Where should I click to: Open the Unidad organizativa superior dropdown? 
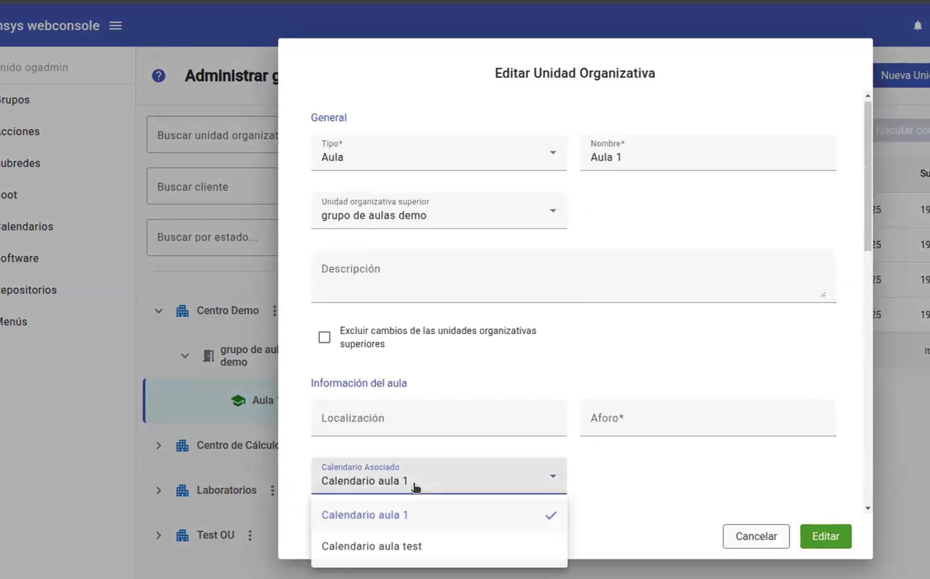439,210
